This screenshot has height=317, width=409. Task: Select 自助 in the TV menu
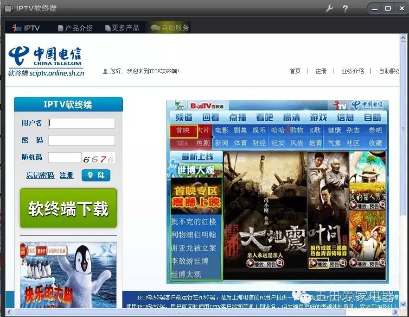click(372, 118)
